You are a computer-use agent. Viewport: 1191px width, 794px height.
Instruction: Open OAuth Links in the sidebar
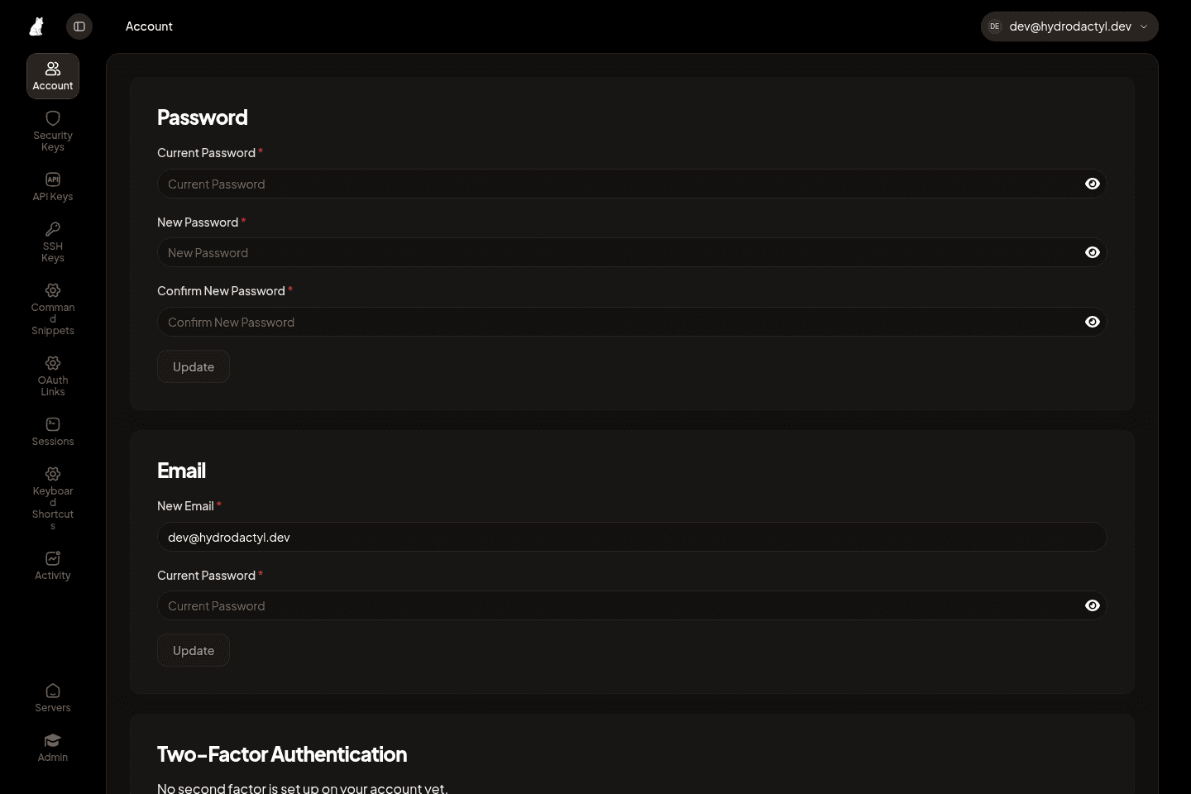tap(53, 376)
